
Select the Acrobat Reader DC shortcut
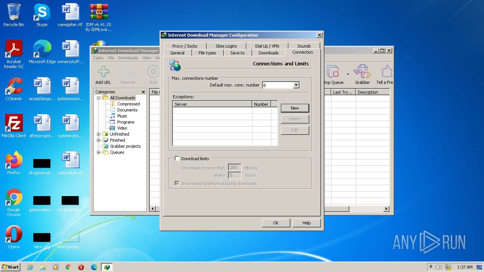(x=14, y=54)
